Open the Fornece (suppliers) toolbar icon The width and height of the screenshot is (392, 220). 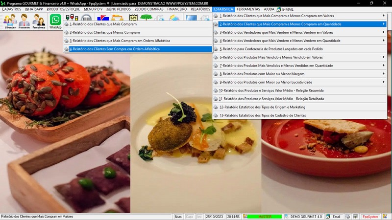(24, 21)
